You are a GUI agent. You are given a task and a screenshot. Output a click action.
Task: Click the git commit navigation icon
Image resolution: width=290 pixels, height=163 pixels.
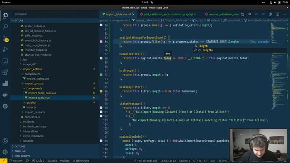click(250, 14)
